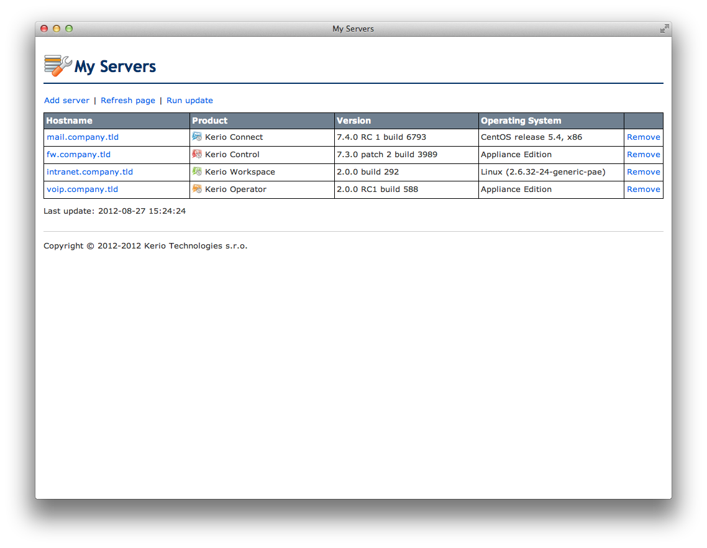This screenshot has width=707, height=548.
Task: Click the Refresh page link
Action: (x=128, y=100)
